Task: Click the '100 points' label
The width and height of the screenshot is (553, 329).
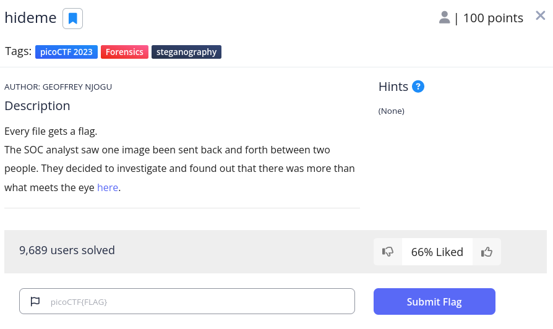Action: 493,18
